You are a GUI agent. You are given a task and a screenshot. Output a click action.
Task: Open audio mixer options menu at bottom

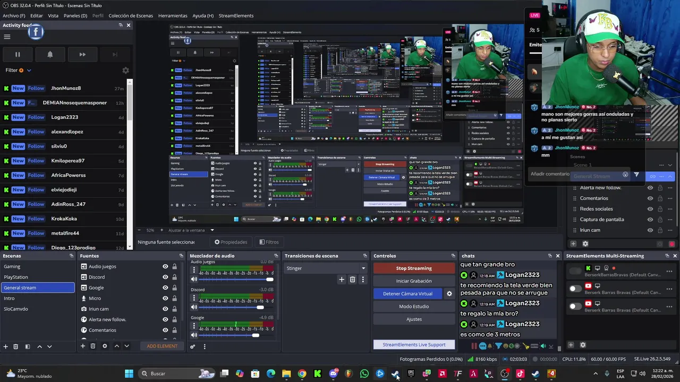[205, 346]
